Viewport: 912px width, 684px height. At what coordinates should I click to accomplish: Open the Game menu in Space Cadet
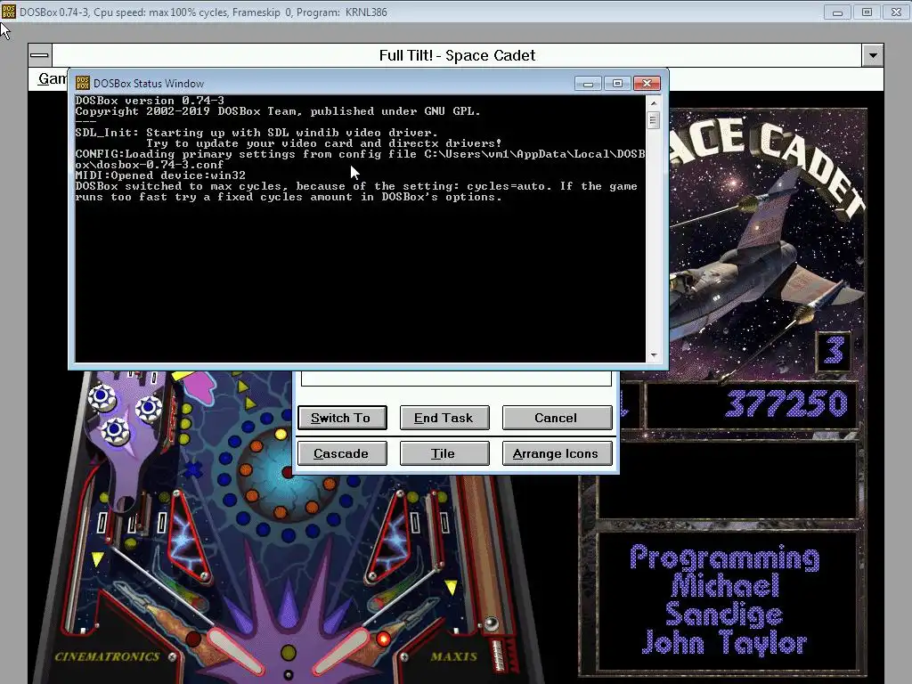(52, 78)
